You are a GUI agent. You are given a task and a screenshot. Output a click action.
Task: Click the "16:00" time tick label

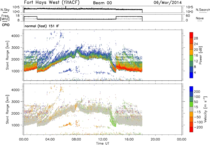coord(129,140)
